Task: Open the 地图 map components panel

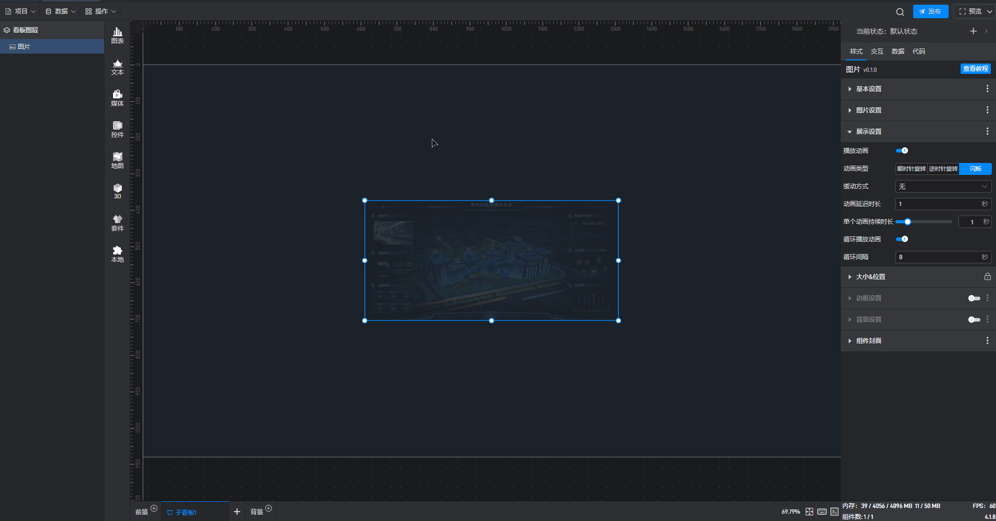Action: (117, 160)
